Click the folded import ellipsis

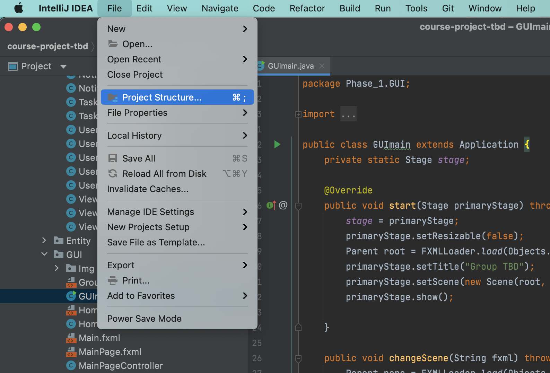pyautogui.click(x=348, y=114)
